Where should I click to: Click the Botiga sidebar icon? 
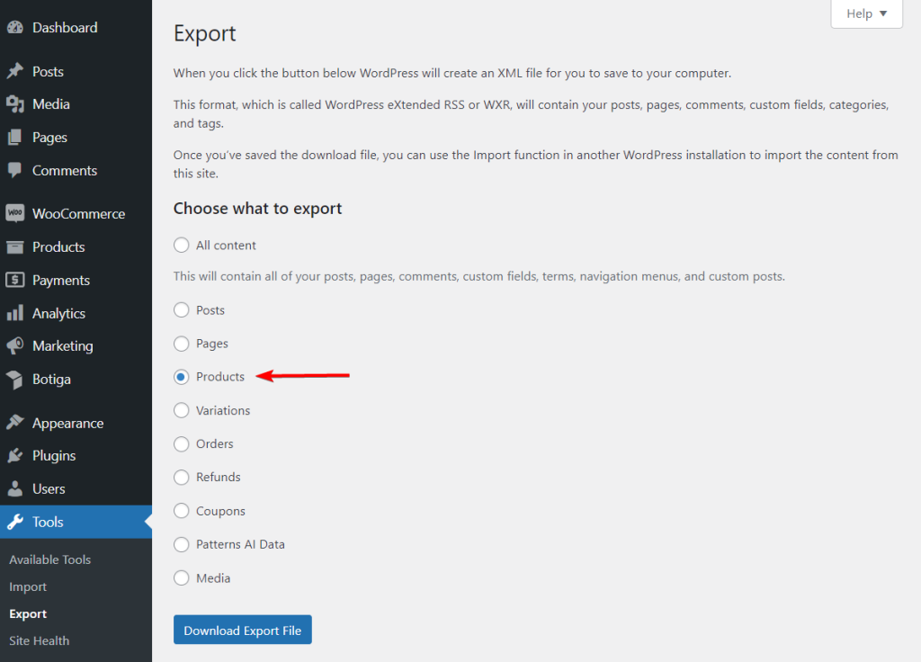tap(15, 380)
